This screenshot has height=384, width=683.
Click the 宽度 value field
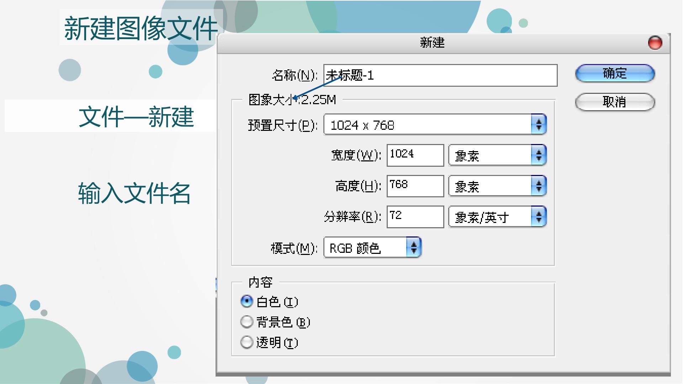[415, 155]
